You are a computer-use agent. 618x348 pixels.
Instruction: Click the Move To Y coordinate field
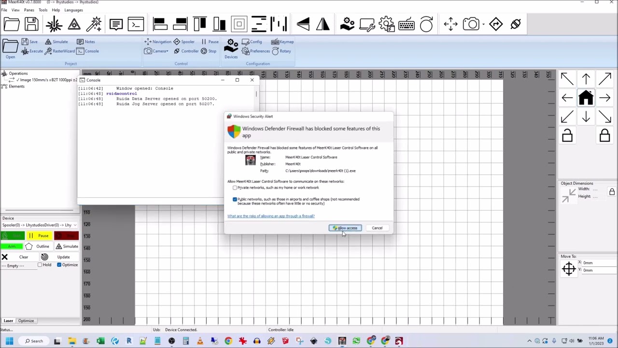pyautogui.click(x=599, y=270)
